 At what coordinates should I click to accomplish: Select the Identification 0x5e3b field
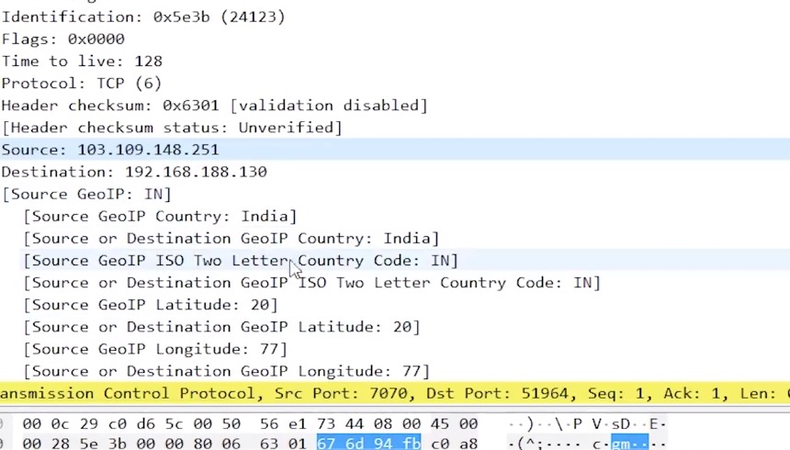tap(142, 17)
